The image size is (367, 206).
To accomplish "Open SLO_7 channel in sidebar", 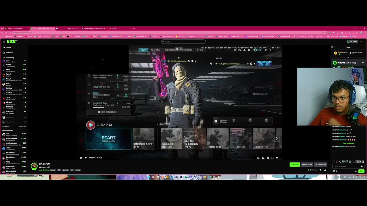I will coord(14,79).
